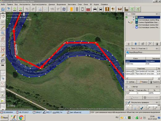
Task: Open the Справка menu
Action: pos(104,4)
